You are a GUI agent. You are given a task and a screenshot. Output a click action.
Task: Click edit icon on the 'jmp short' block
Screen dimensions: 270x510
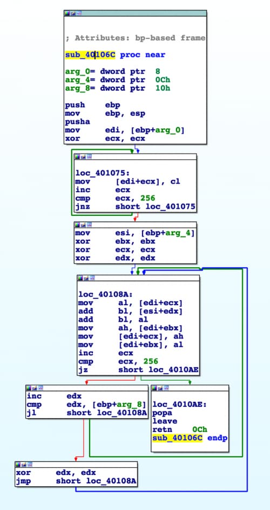[x=24, y=465]
